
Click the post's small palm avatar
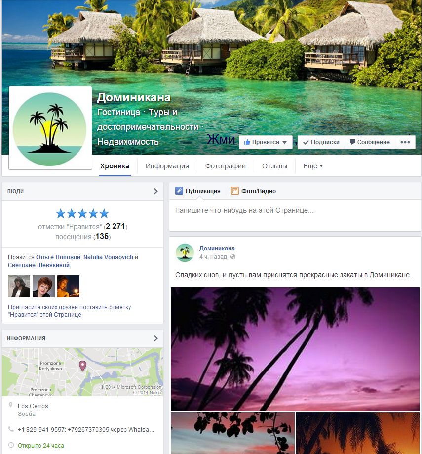pos(185,252)
